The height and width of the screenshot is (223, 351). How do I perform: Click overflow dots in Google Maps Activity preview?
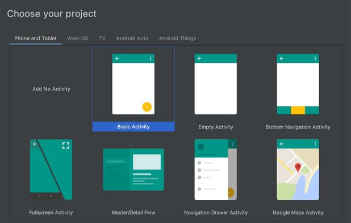click(x=315, y=144)
